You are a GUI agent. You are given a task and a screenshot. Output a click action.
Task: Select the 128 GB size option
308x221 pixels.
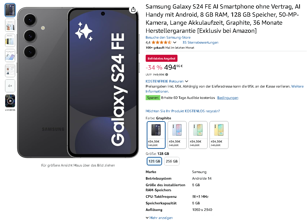[x=154, y=161]
